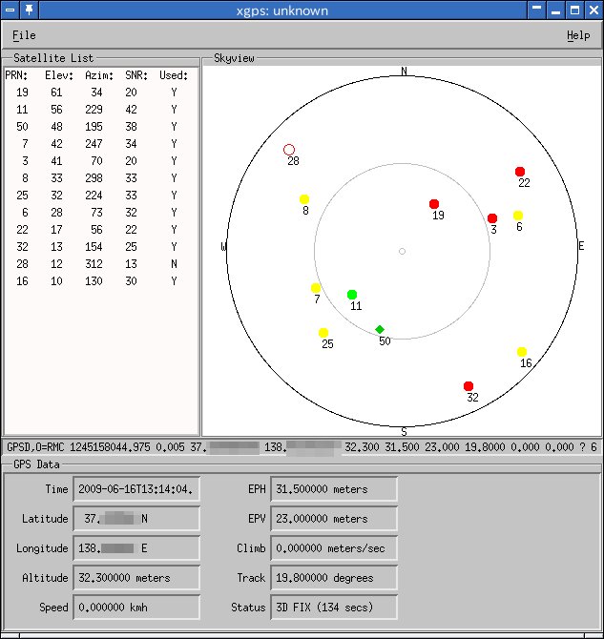Click the Time field value
Screen dimensions: 604x639
pos(136,489)
